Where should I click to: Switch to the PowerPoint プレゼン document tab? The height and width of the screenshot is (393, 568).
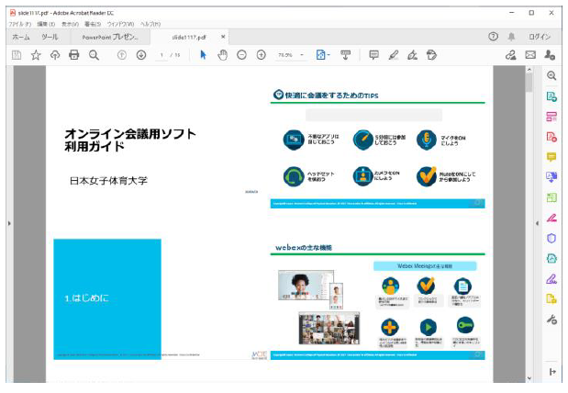click(x=110, y=37)
